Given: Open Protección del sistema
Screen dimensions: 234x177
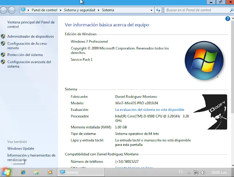Looking at the screenshot, I should tap(25, 55).
